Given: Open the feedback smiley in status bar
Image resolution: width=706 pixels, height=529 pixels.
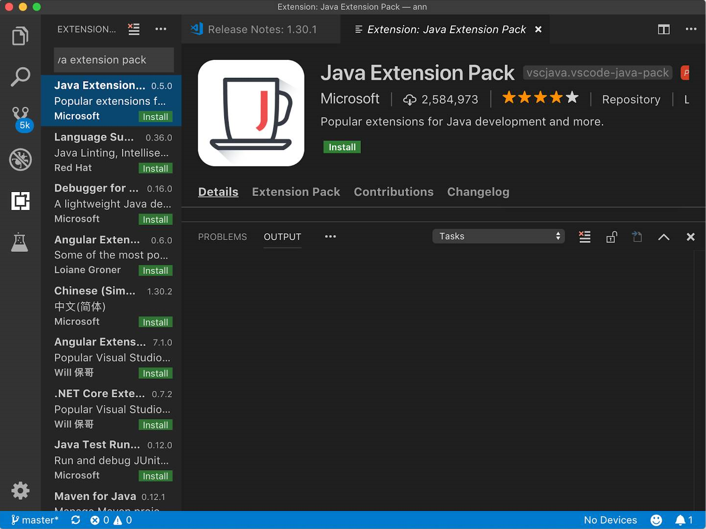Looking at the screenshot, I should tap(656, 520).
